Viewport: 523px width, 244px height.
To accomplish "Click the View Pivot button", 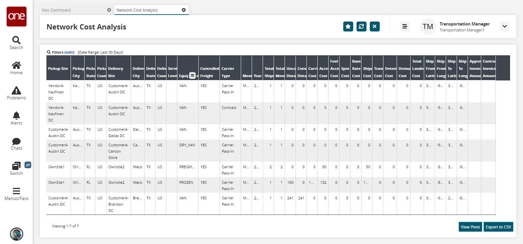I will [x=470, y=227].
